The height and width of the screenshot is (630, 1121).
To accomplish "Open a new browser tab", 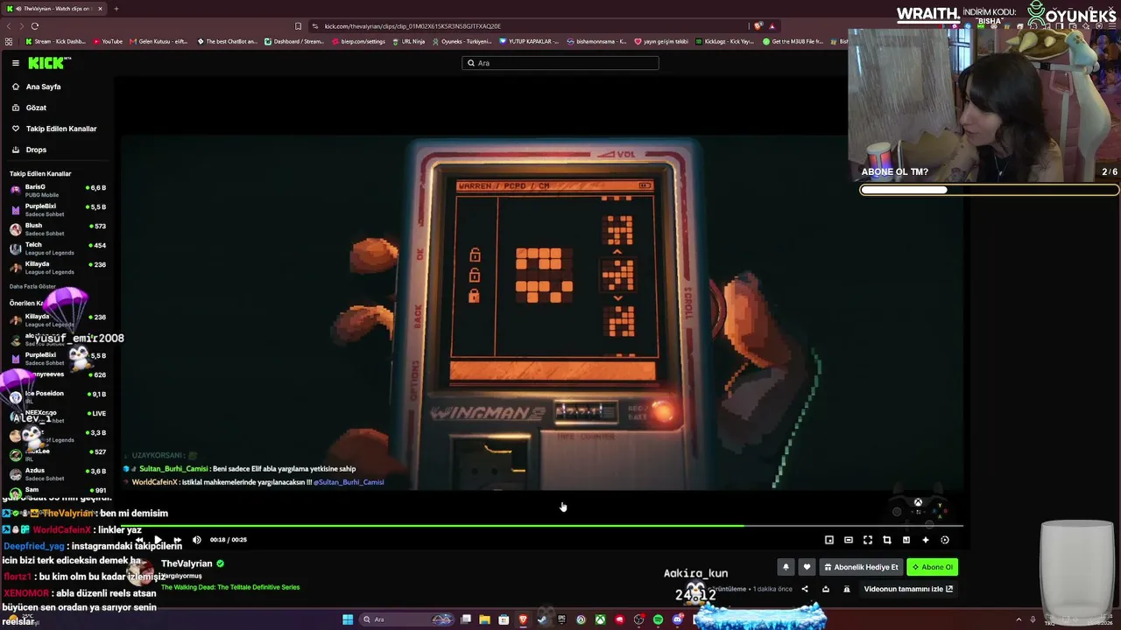I will [x=116, y=9].
